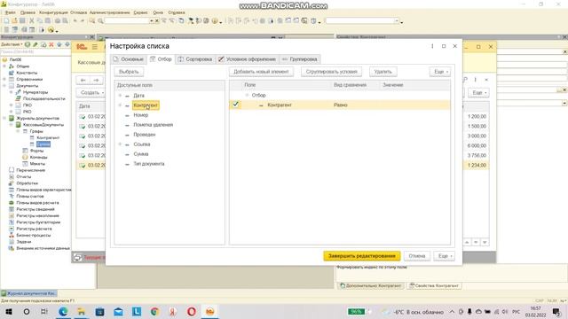Click the Удалить button
The image size is (568, 319).
383,72
